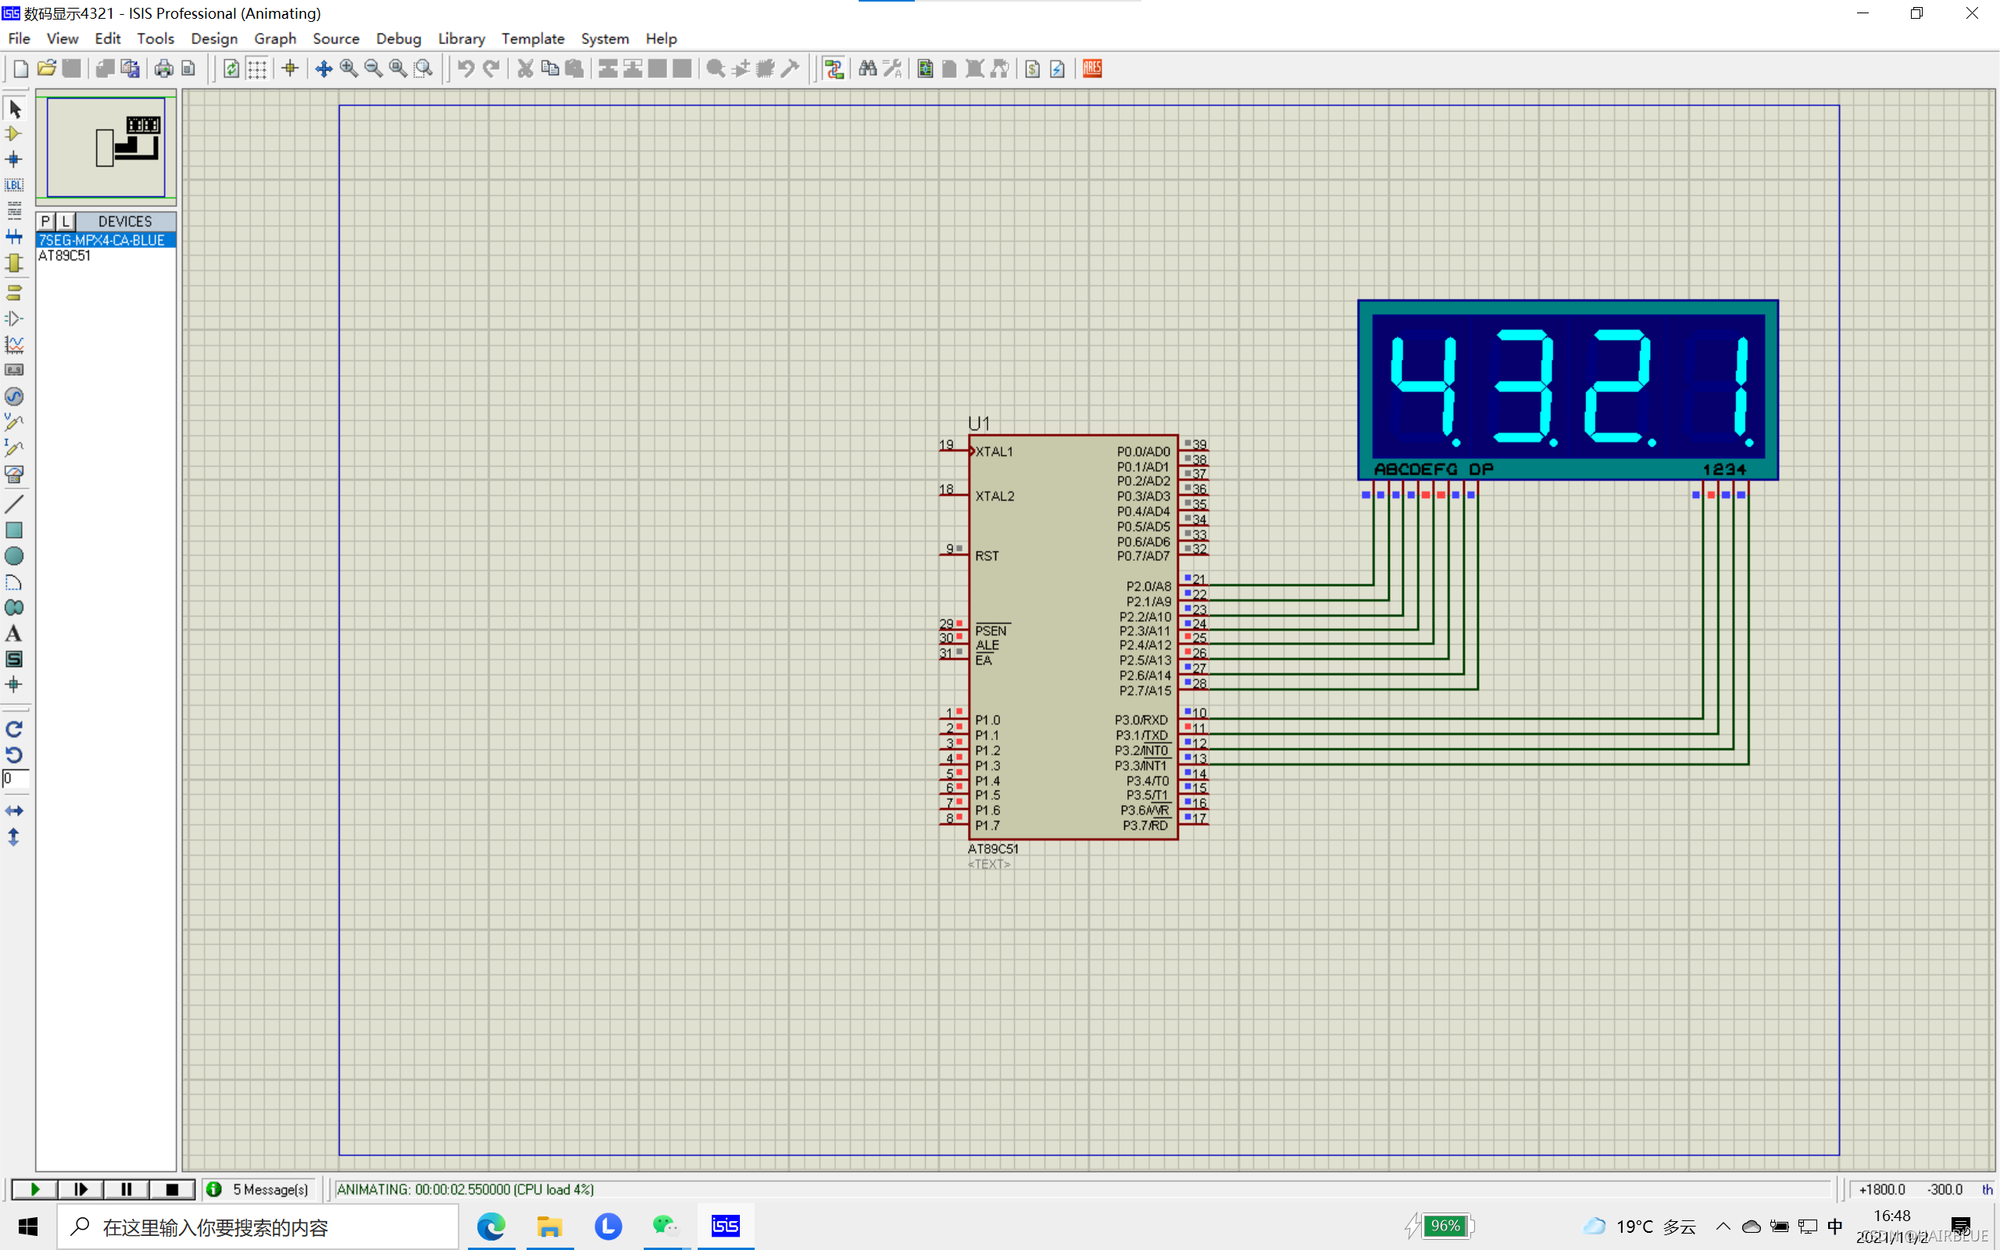Viewport: 2000px width, 1250px height.
Task: Select the 2D text tool
Action: point(13,634)
